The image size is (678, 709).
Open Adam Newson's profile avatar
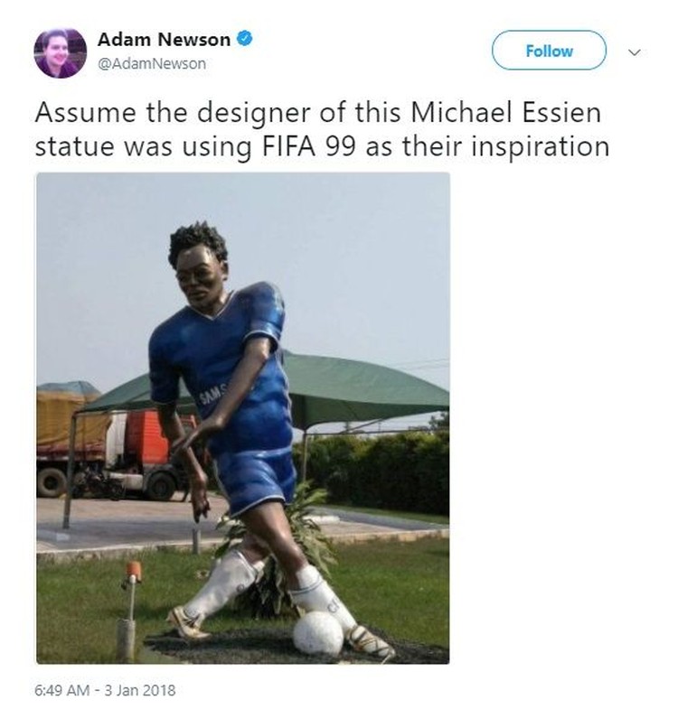[61, 52]
